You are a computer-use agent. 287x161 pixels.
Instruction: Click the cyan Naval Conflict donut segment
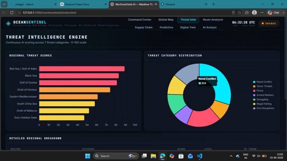(222, 88)
